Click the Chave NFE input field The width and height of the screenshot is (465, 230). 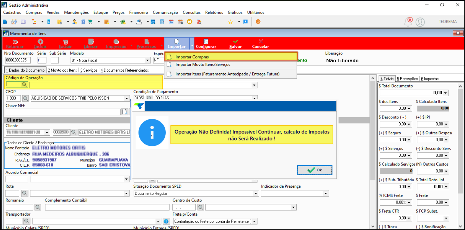[x=63, y=112]
